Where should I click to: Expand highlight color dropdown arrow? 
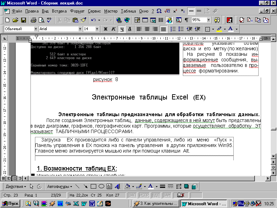pyautogui.click(x=225, y=29)
